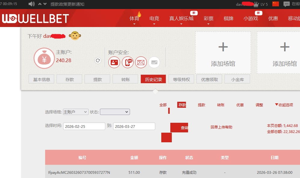
Task: Collapse options via 收起选项
Action: point(284,105)
